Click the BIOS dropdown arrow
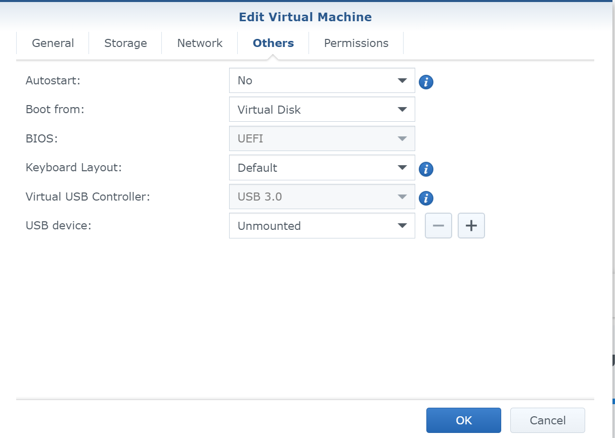Image resolution: width=615 pixels, height=438 pixels. point(402,138)
